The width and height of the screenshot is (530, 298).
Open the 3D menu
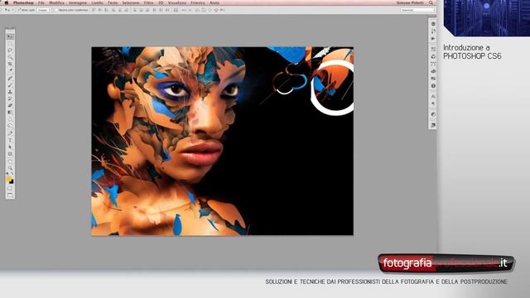pos(161,2)
